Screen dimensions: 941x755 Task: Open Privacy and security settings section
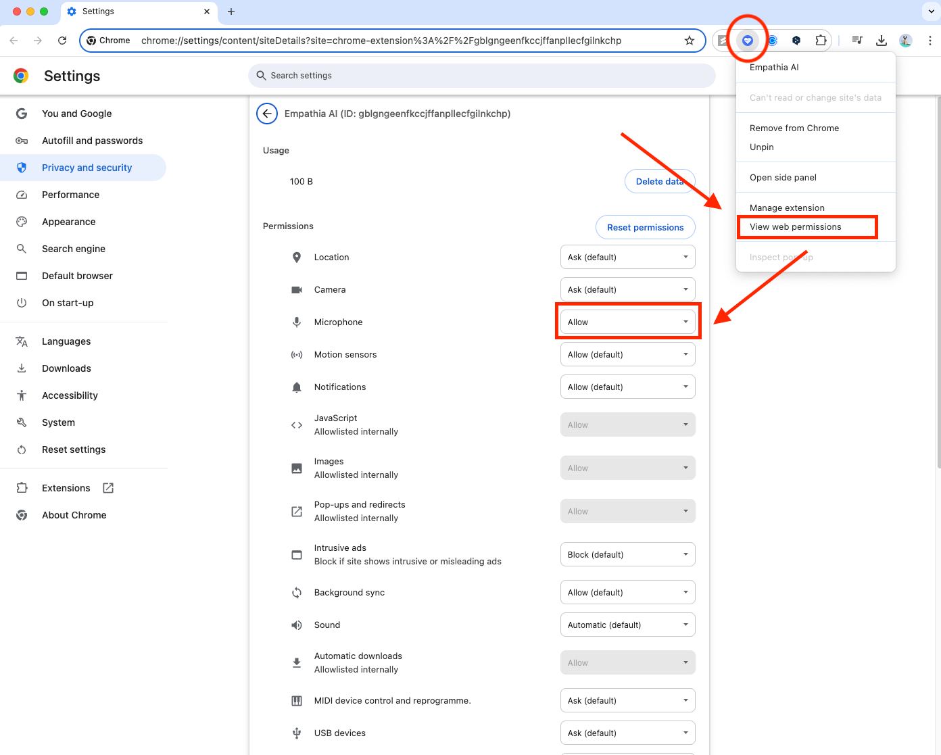[83, 168]
